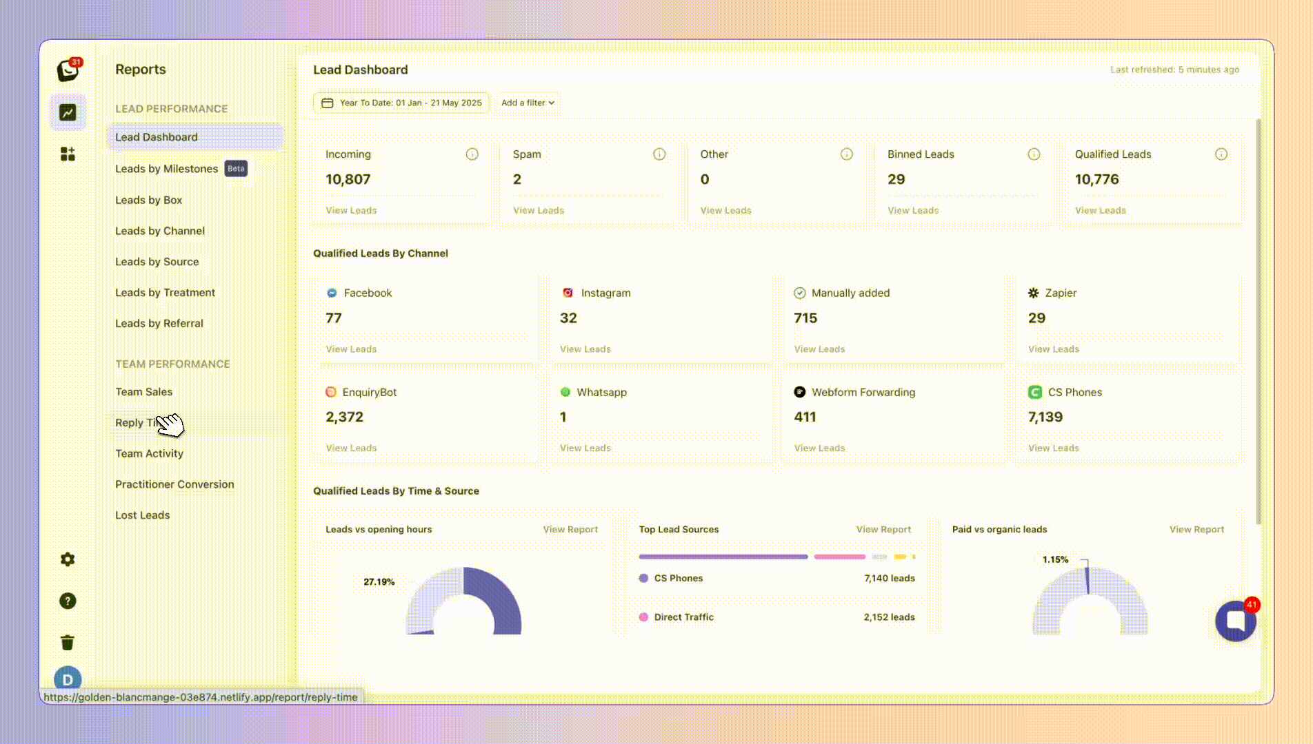This screenshot has width=1313, height=744.
Task: View Leads for Qualified Leads card
Action: tap(1101, 210)
